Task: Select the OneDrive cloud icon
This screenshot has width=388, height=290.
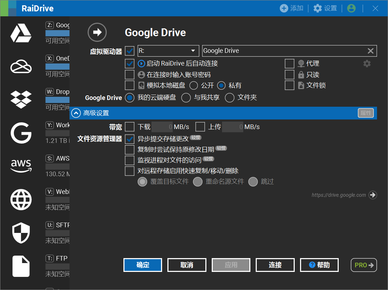Action: [21, 66]
